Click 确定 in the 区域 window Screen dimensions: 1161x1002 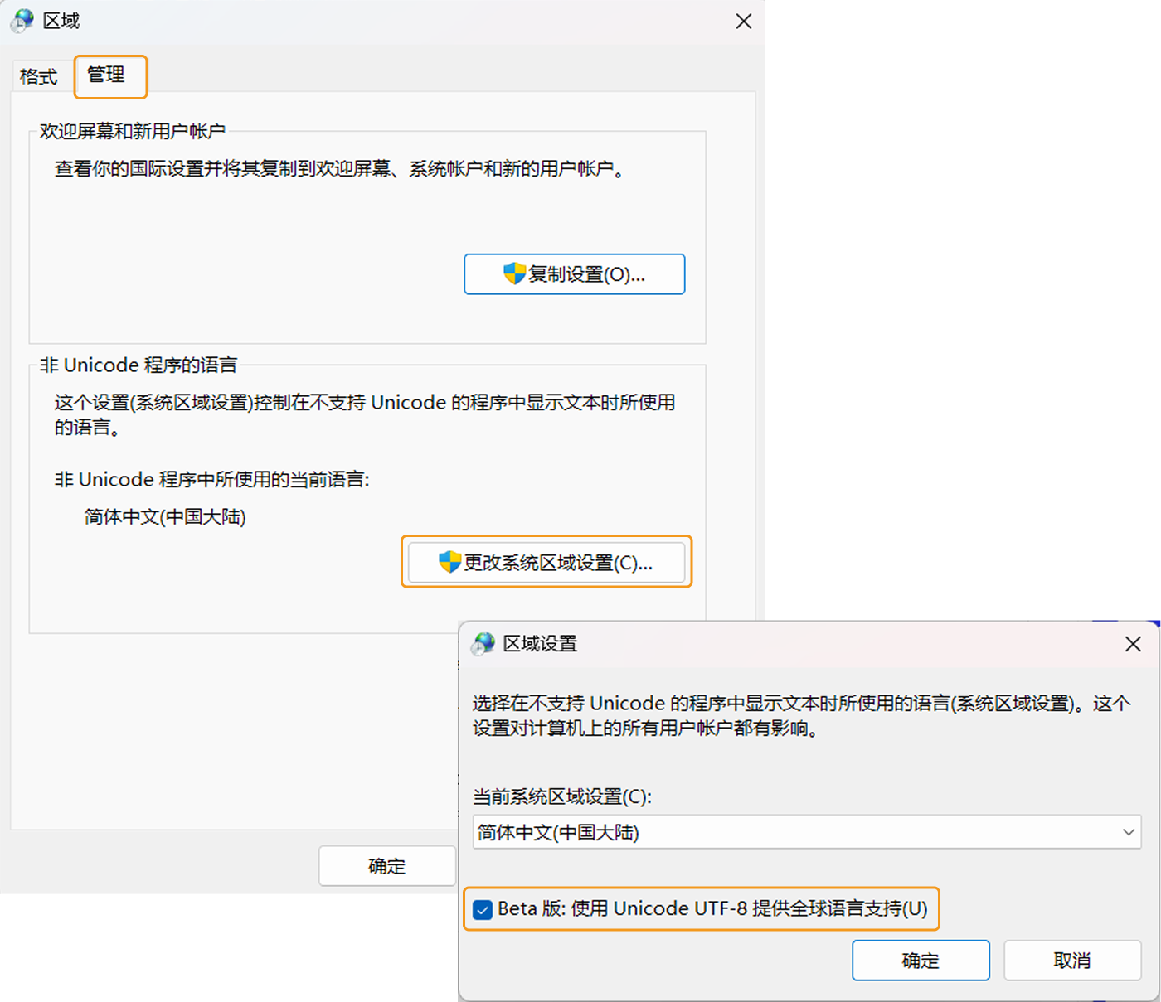click(x=386, y=865)
